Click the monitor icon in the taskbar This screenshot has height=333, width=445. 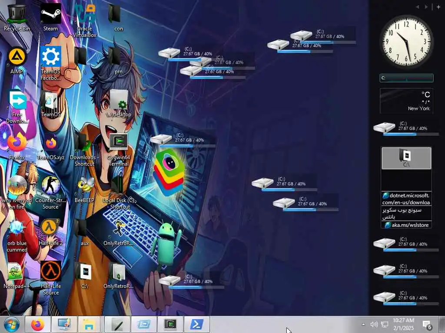64,324
